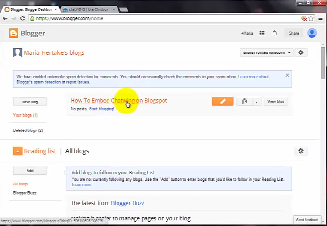327x226 pixels.
Task: Switch to the Blogger Dashboard tab
Action: point(31,9)
